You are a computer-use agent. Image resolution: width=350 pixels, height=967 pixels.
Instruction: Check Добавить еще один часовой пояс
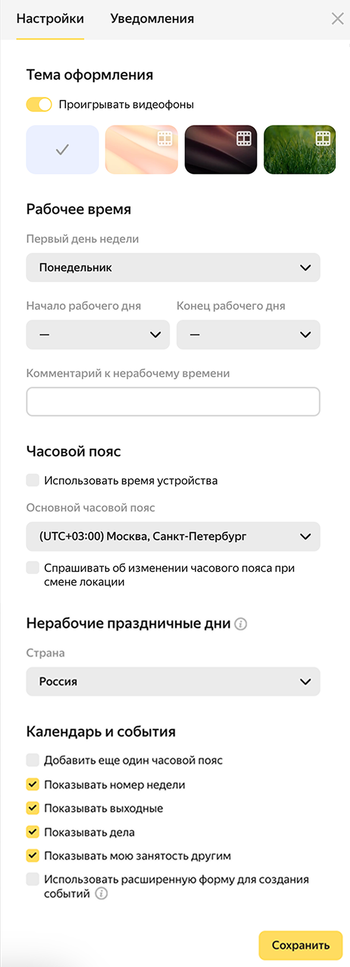(33, 760)
